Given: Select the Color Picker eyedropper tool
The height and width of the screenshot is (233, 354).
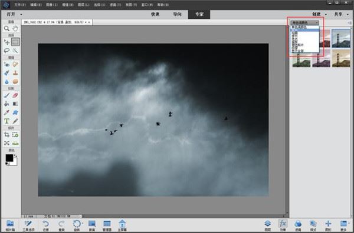Looking at the screenshot, I should (6, 112).
